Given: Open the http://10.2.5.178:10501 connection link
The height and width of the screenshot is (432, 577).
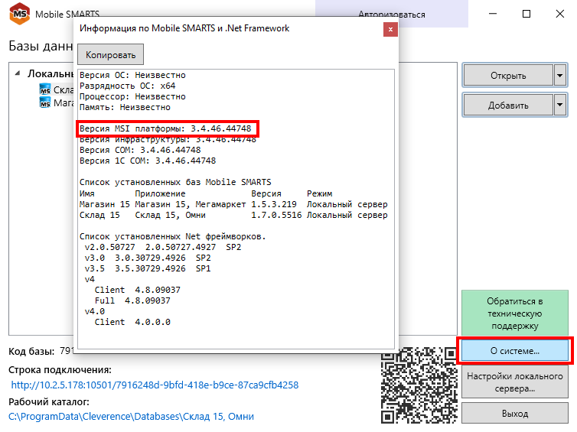Looking at the screenshot, I should [155, 385].
